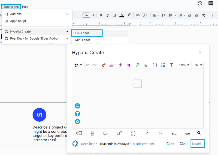
Task: Add a comment from toolbar
Action: pyautogui.click(x=145, y=15)
